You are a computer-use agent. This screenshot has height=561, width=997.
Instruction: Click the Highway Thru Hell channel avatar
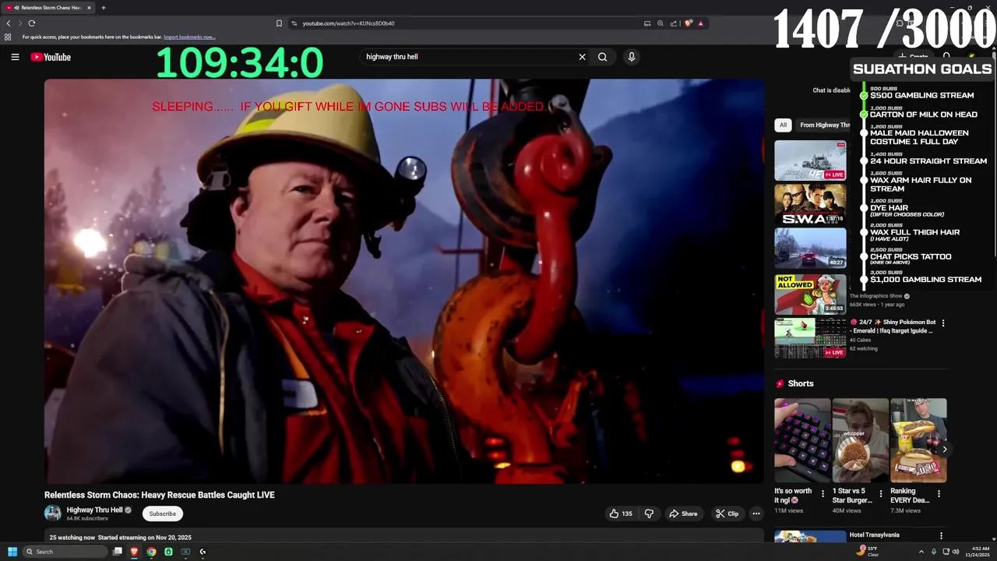pos(53,513)
